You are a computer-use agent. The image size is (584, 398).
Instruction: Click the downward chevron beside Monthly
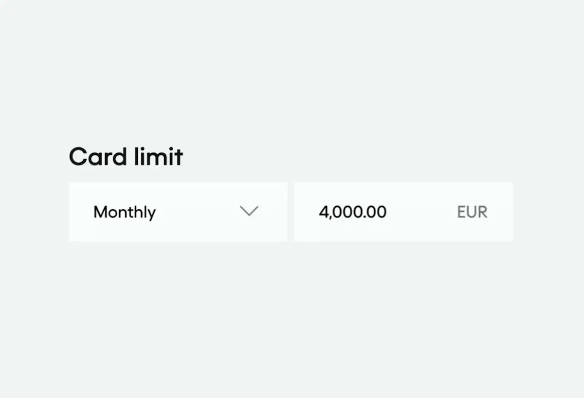(x=249, y=211)
